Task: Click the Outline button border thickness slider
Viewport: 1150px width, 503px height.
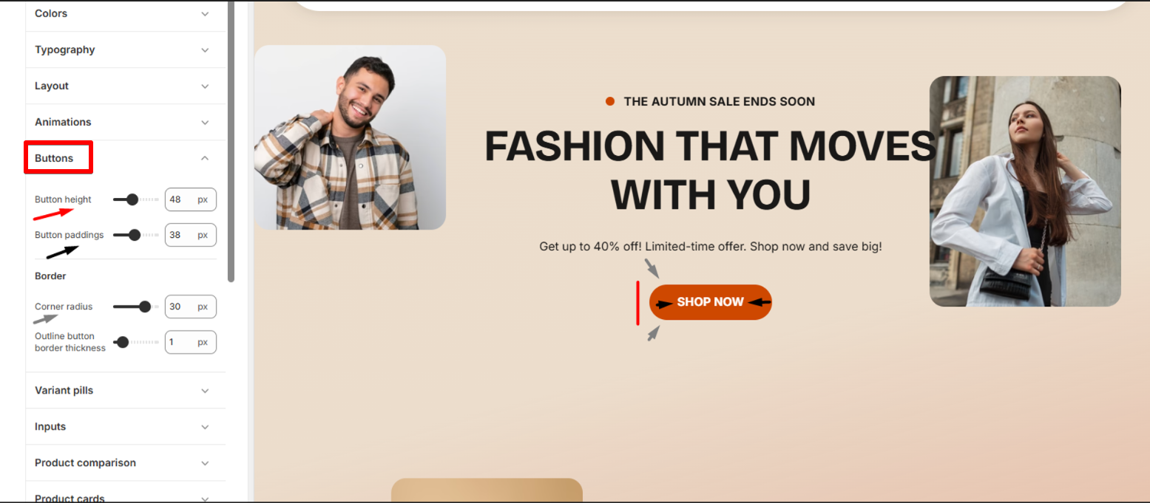Action: pyautogui.click(x=136, y=342)
